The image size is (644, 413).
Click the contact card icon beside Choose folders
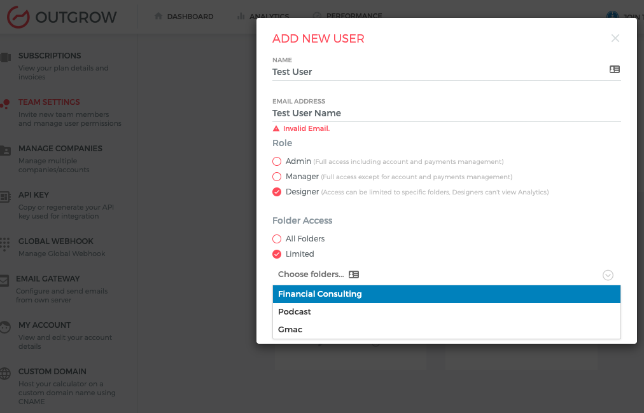point(354,274)
